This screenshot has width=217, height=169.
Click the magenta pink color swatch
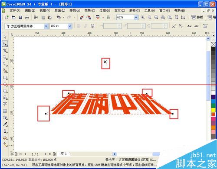(x=213, y=119)
